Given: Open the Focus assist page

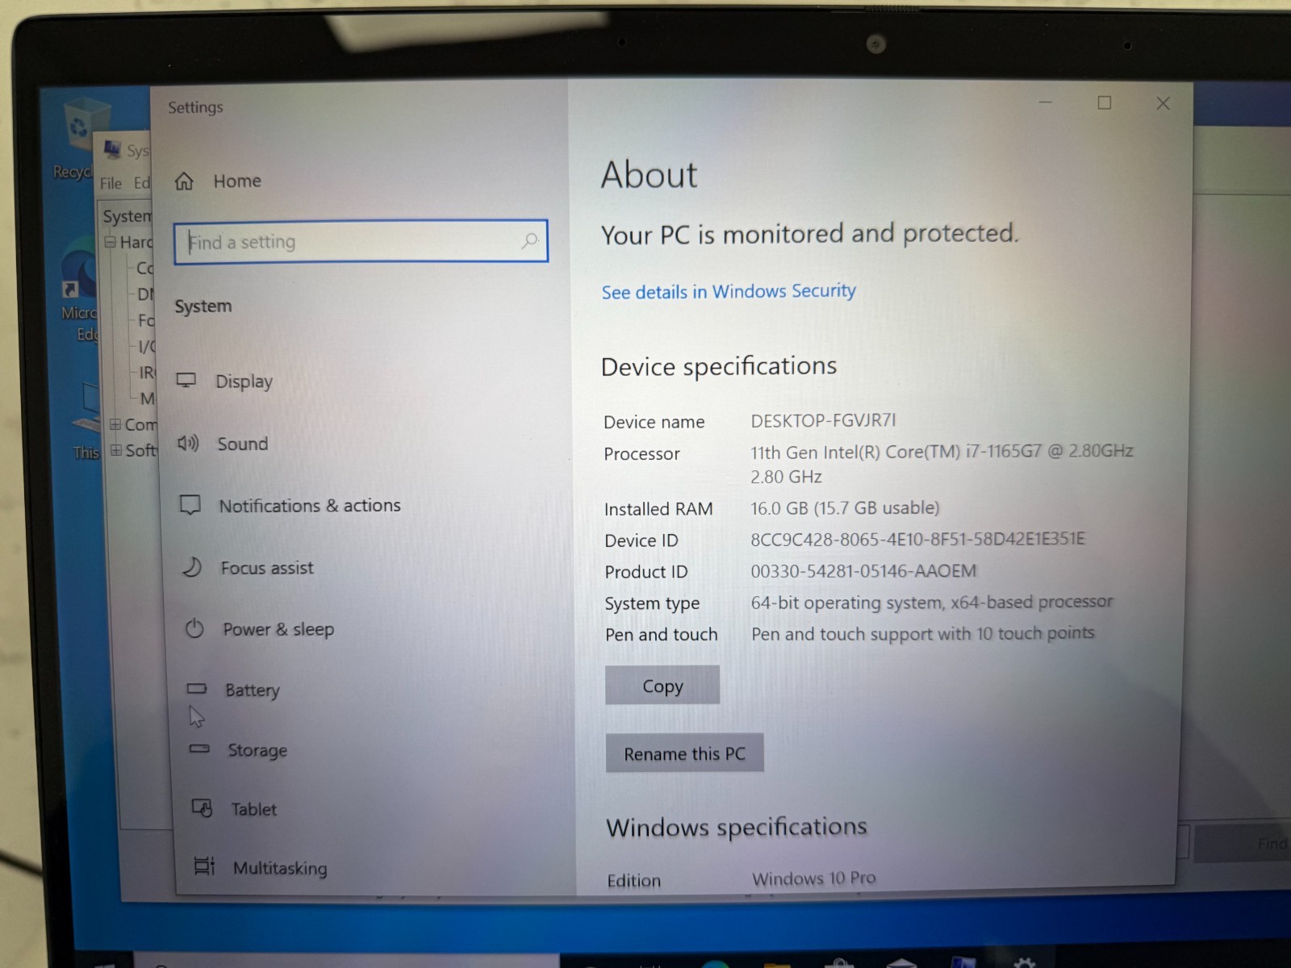Looking at the screenshot, I should tap(248, 568).
